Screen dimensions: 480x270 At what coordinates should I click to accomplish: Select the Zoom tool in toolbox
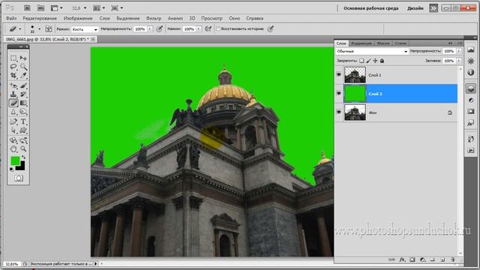[x=23, y=149]
